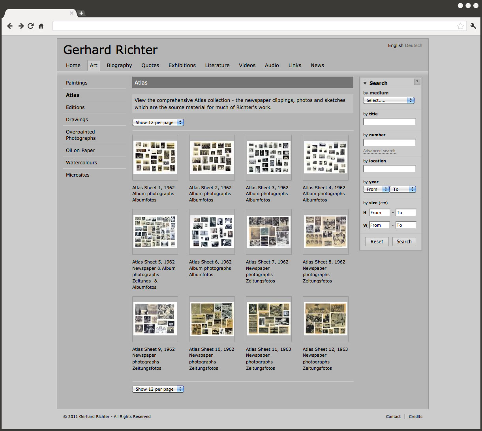482x431 pixels.
Task: Open browser settings wrench icon
Action: coord(473,26)
